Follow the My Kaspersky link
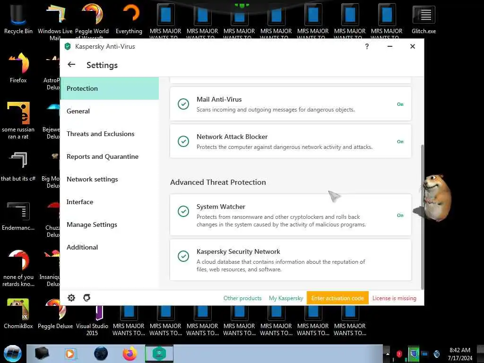Screen dimensions: 484x363 point(286,298)
